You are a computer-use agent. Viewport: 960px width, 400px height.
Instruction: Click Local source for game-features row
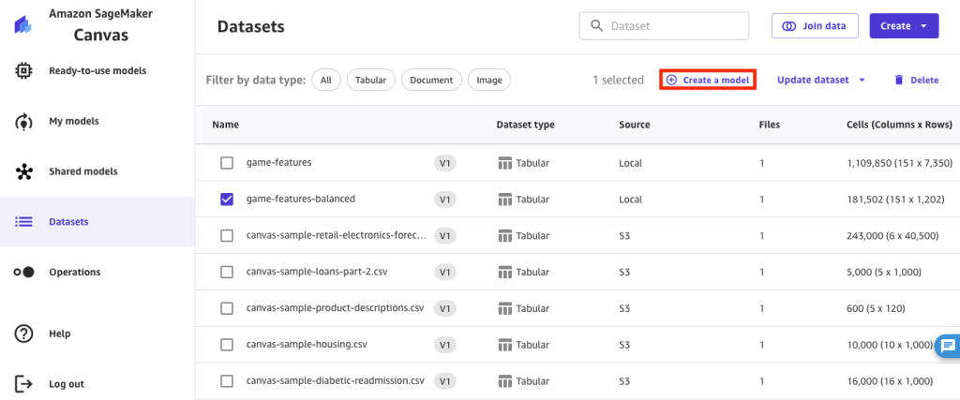pyautogui.click(x=631, y=163)
